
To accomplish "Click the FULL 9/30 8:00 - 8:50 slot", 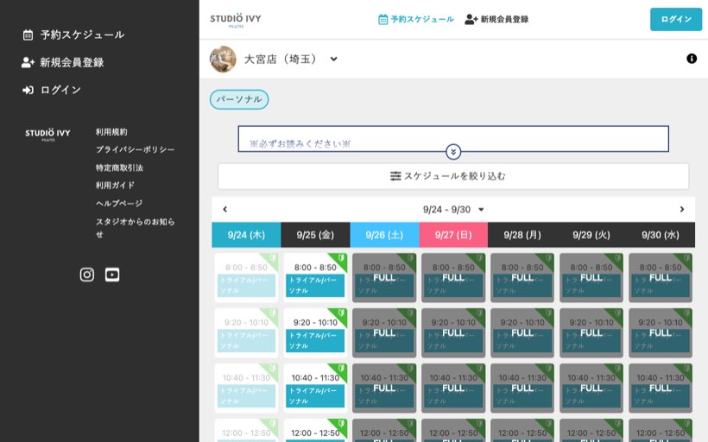I will pyautogui.click(x=661, y=278).
